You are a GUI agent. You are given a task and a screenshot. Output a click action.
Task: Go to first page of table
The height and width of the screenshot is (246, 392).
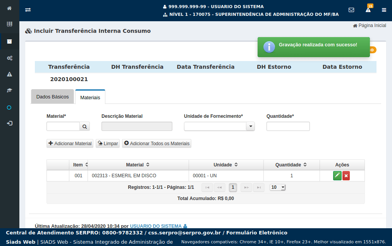[x=207, y=187]
